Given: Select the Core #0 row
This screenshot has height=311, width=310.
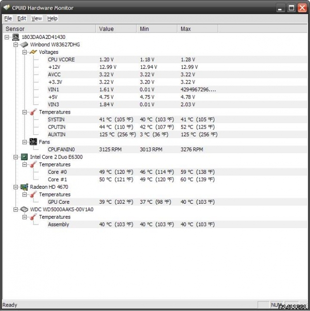Looking at the screenshot, I should 177,172.
